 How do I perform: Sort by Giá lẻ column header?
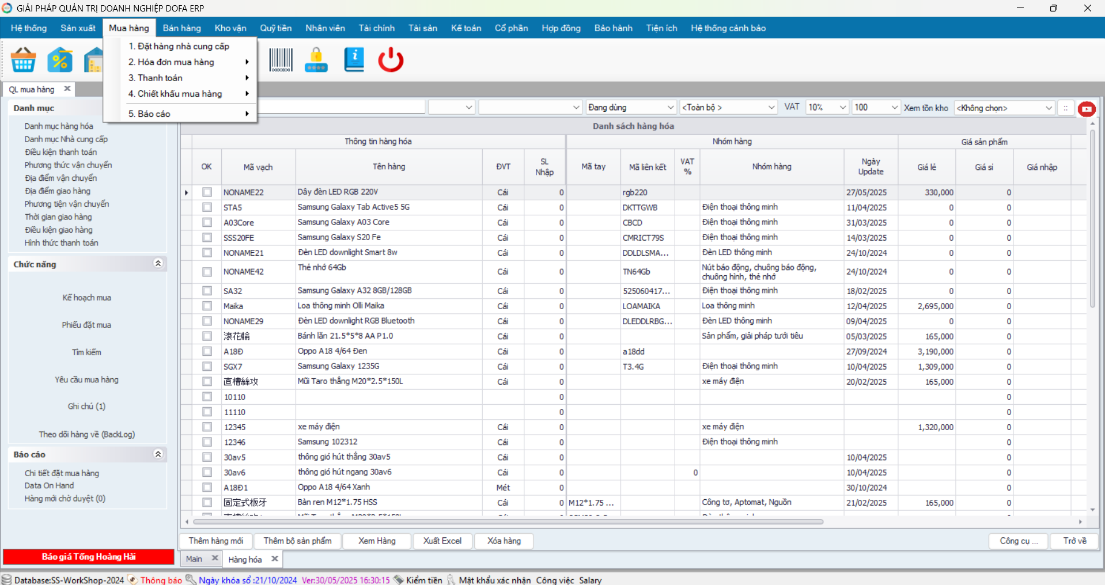[x=926, y=167]
